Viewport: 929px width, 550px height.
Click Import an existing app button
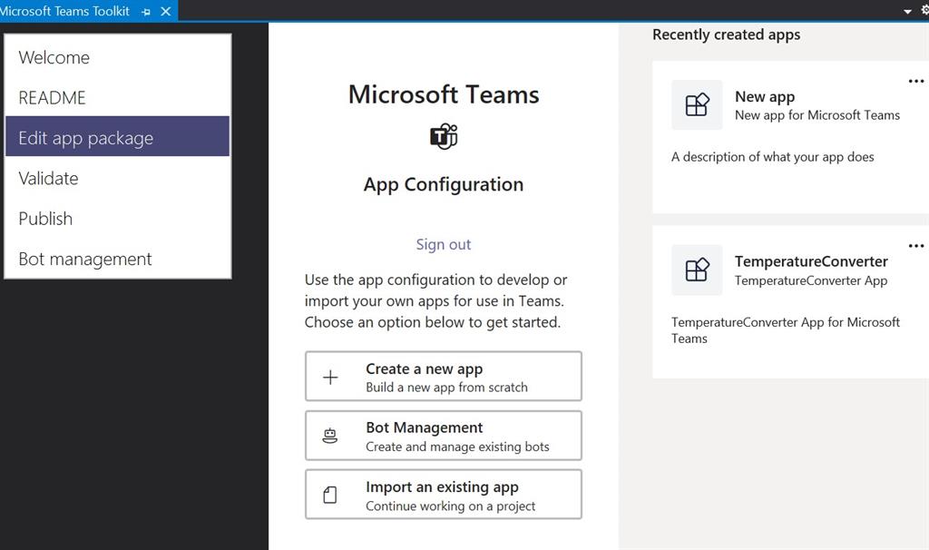[x=443, y=495]
